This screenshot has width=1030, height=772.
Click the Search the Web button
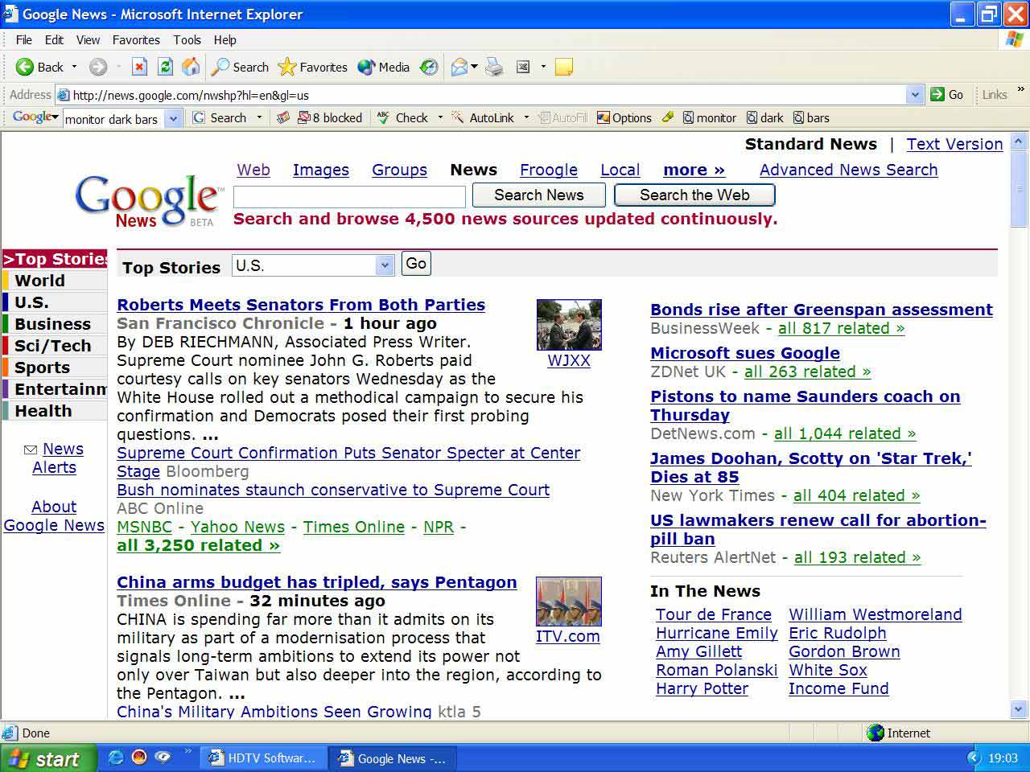click(694, 195)
